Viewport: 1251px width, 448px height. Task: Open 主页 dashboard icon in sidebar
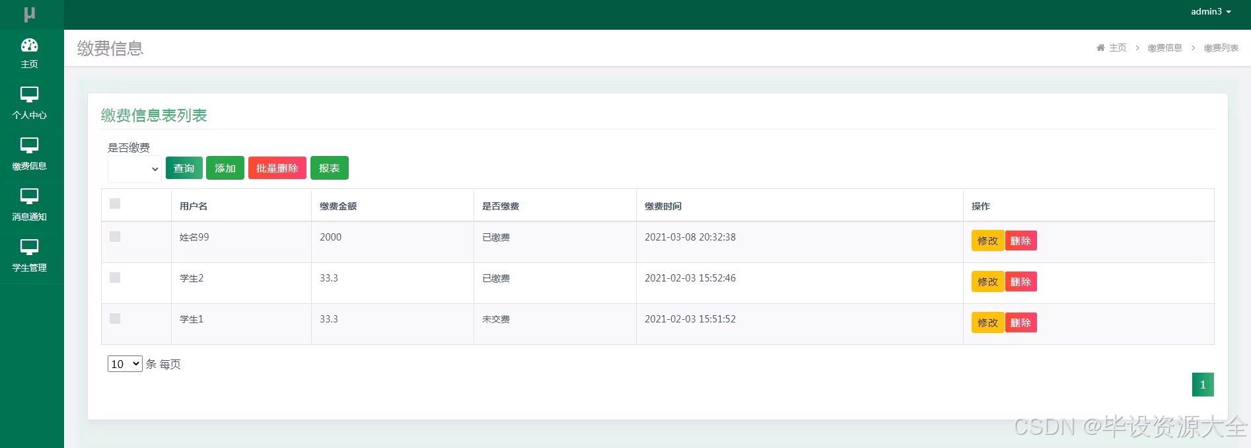30,45
